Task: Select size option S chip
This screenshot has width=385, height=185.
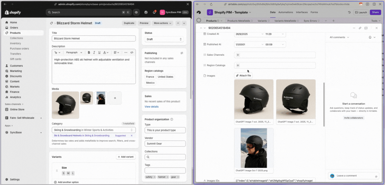Action: pos(63,173)
